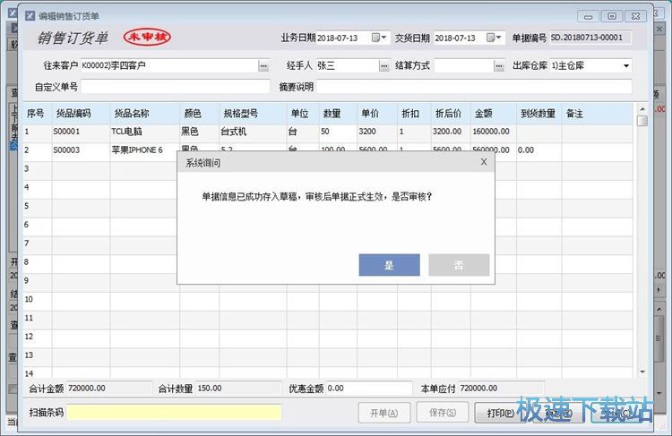
Task: Click the 往来客户 field K00002)李四客户
Action: pos(169,65)
